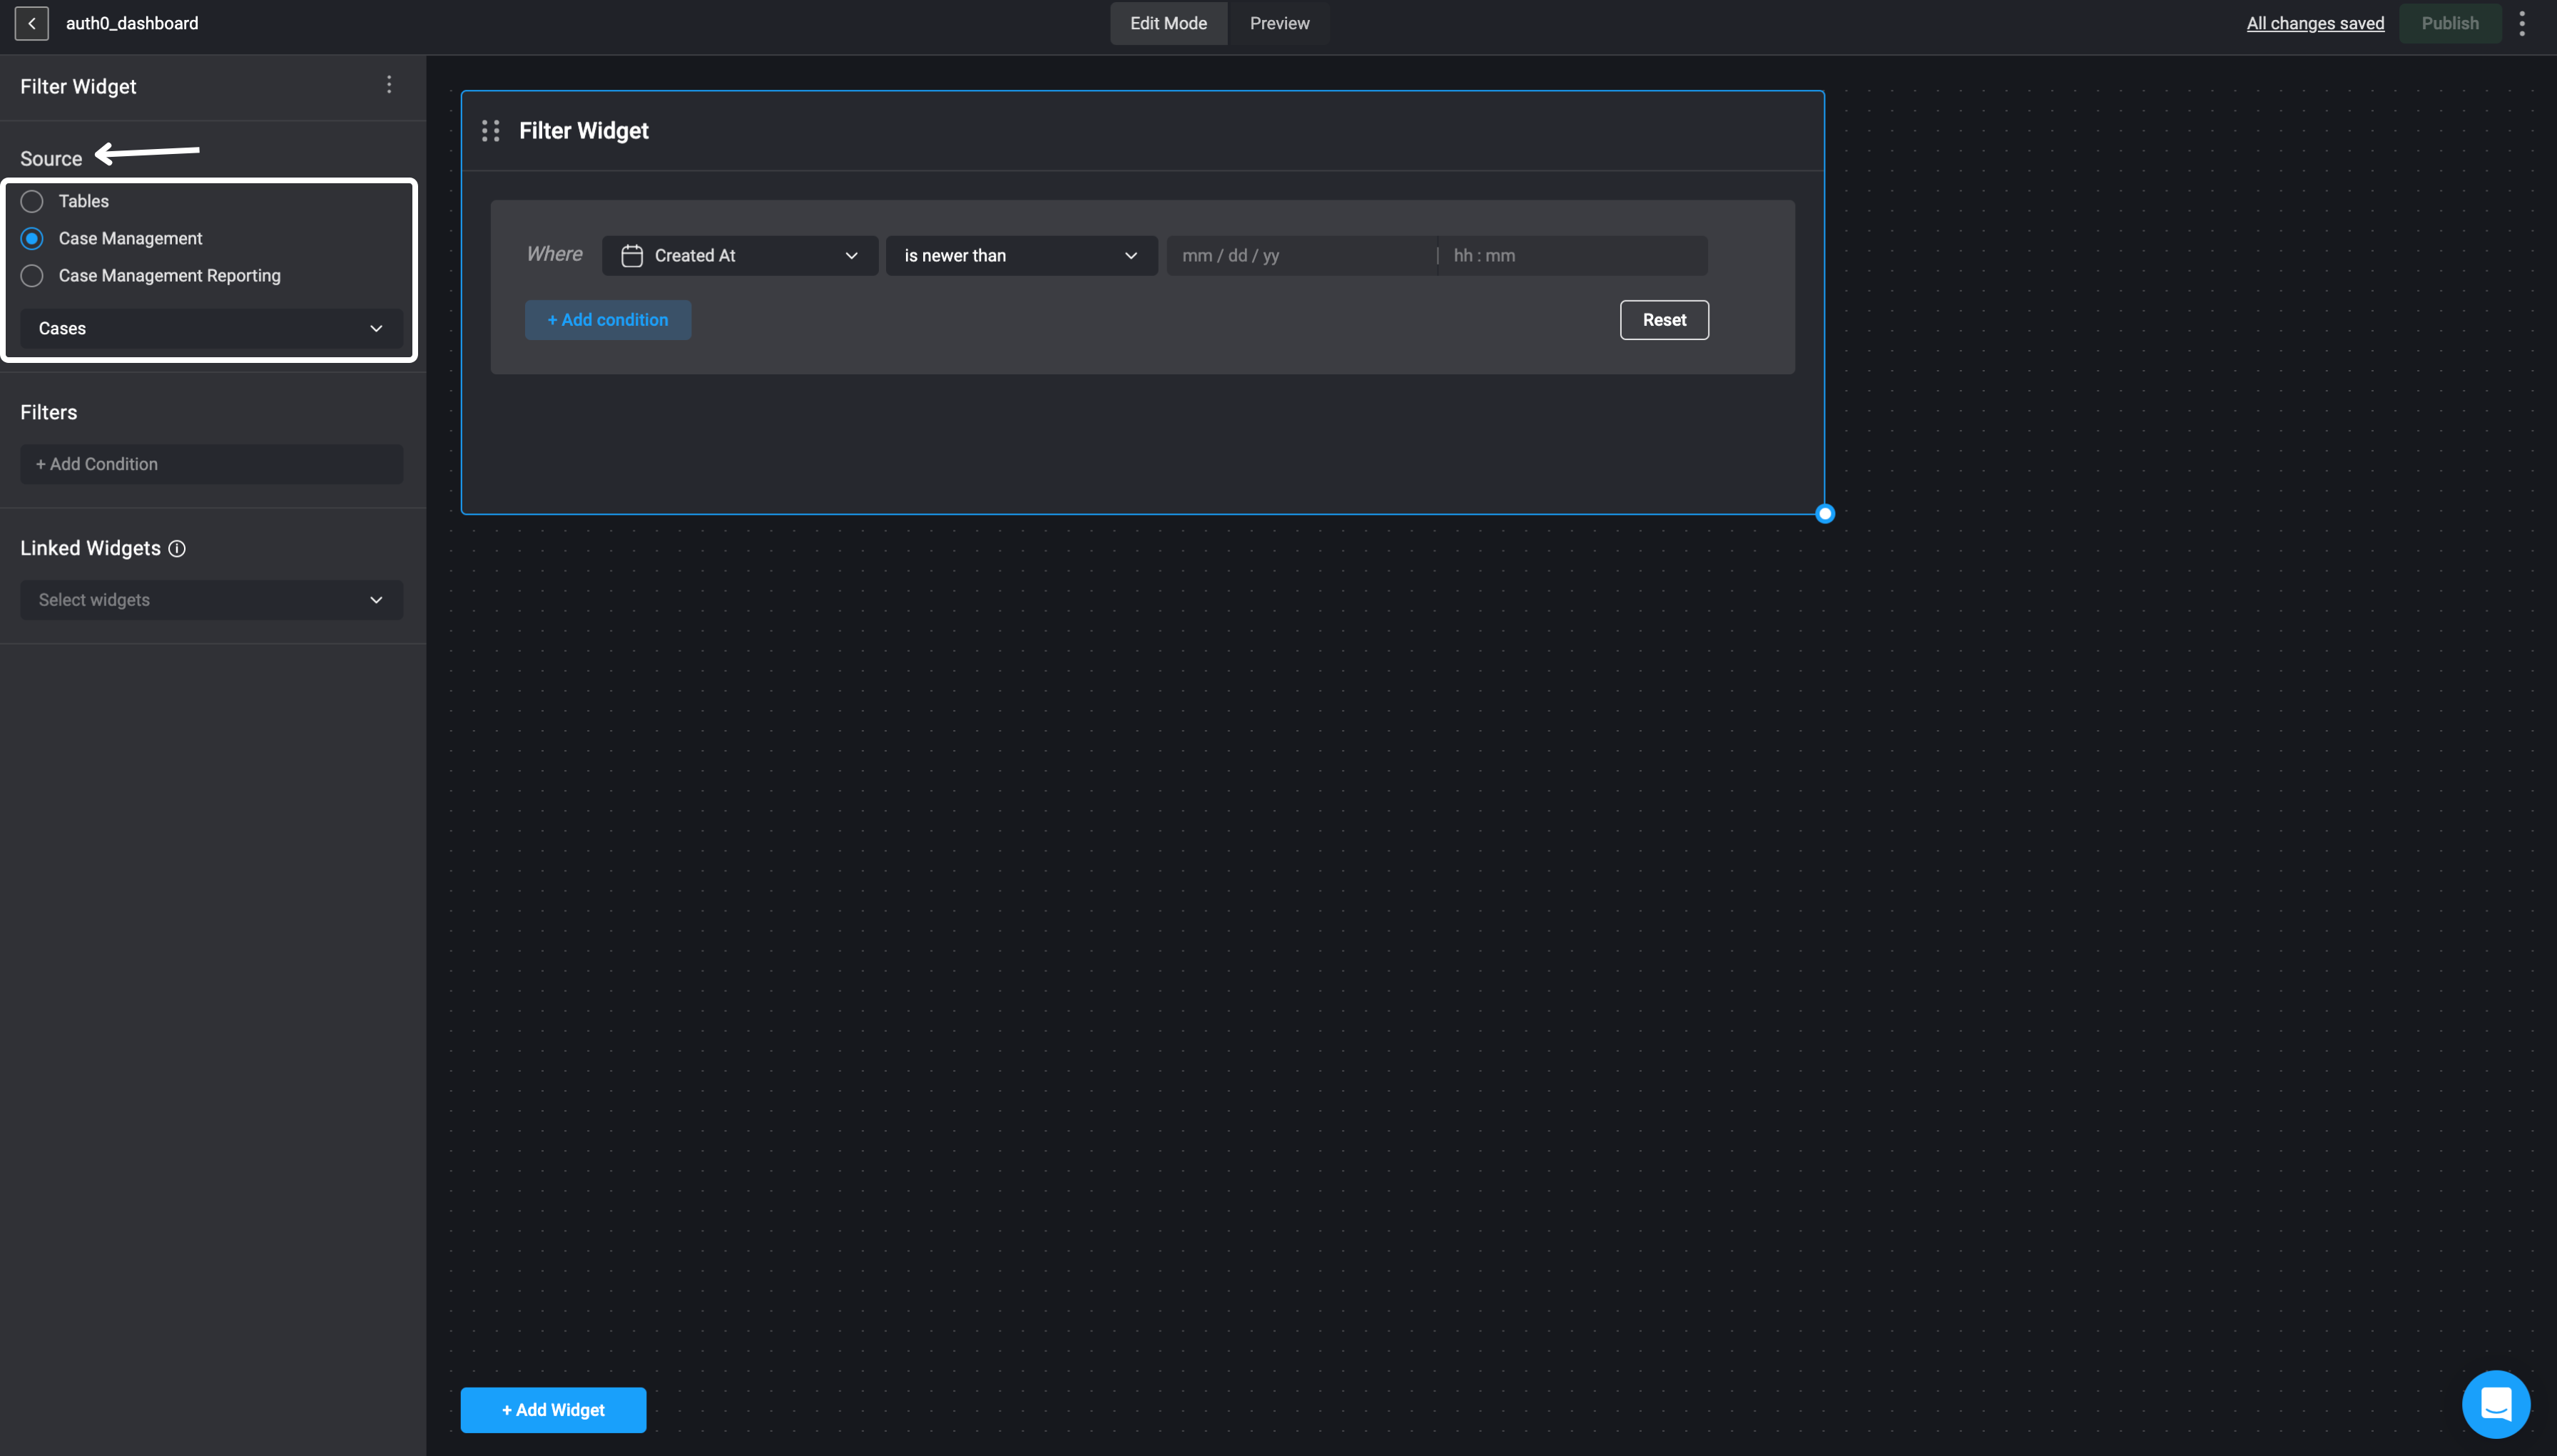2557x1456 pixels.
Task: Click the + Add Widget button
Action: click(553, 1410)
